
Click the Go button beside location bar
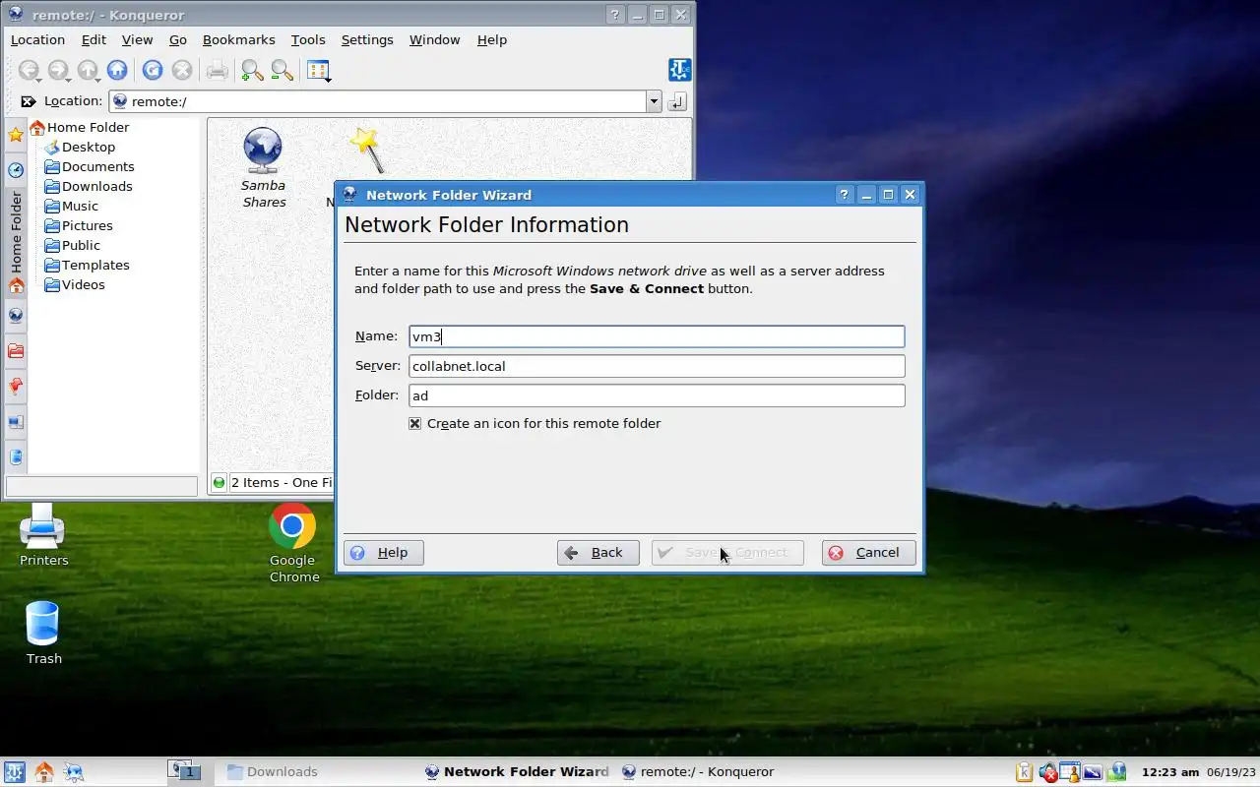click(x=676, y=101)
